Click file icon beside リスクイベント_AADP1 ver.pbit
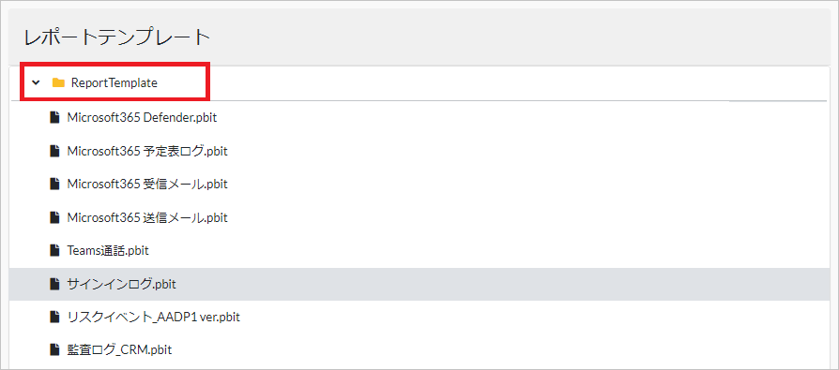This screenshot has width=839, height=370. click(54, 318)
